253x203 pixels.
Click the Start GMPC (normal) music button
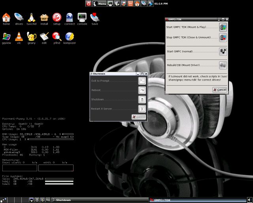tap(223, 52)
